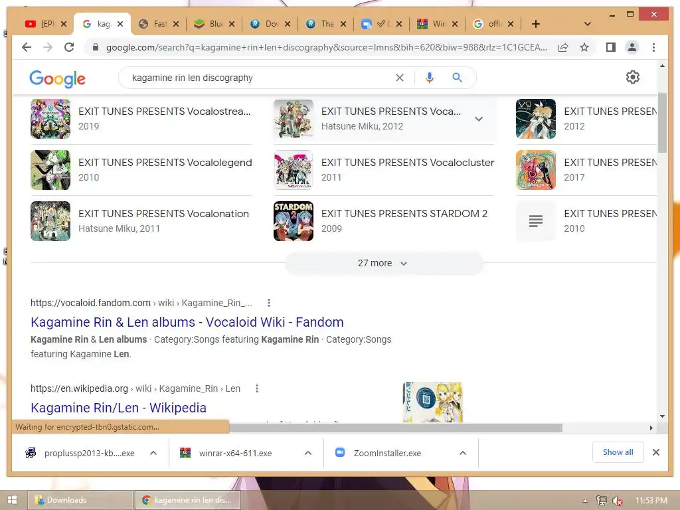This screenshot has width=680, height=510.
Task: Open the network tray icon
Action: 601,501
